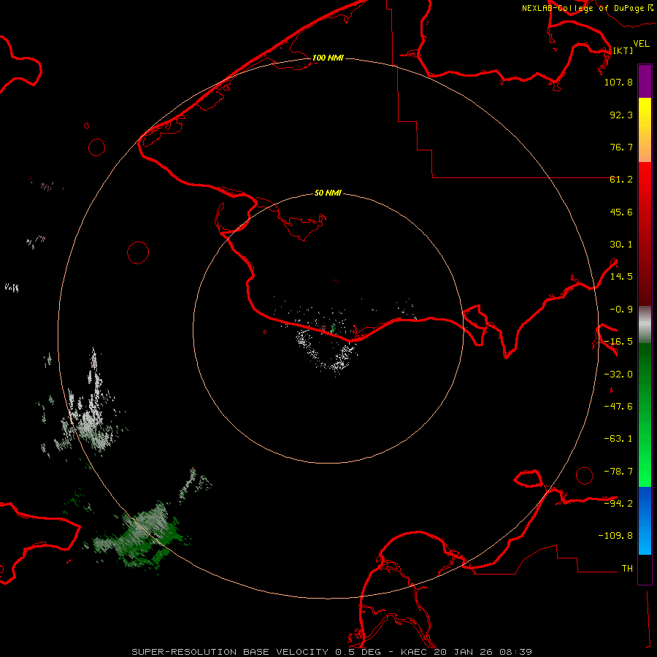Pick the yellow segment of the color bar
This screenshot has height=657, width=657.
pyautogui.click(x=645, y=130)
